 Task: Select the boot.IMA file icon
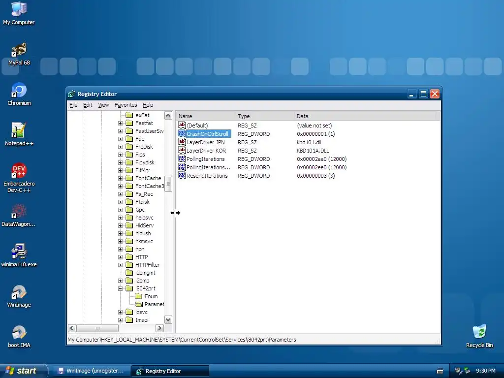[19, 337]
